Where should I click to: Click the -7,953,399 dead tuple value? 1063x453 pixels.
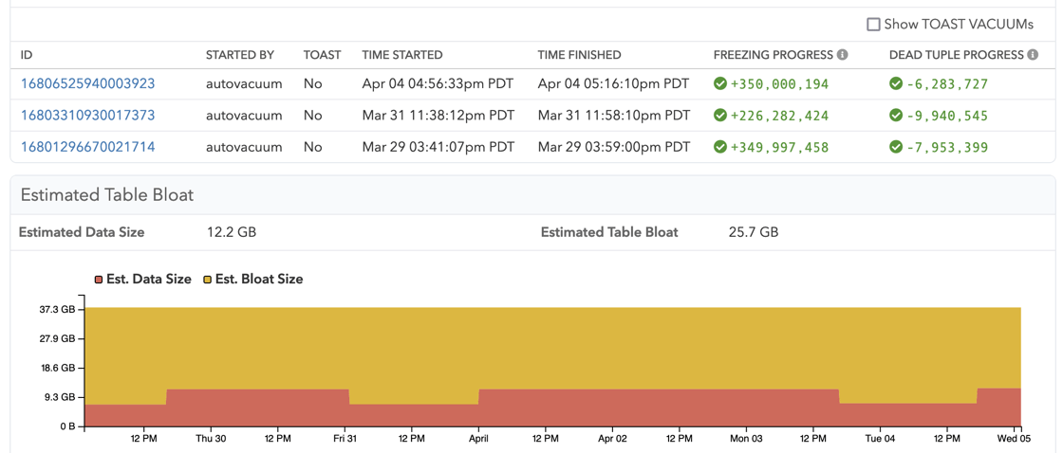click(x=947, y=147)
